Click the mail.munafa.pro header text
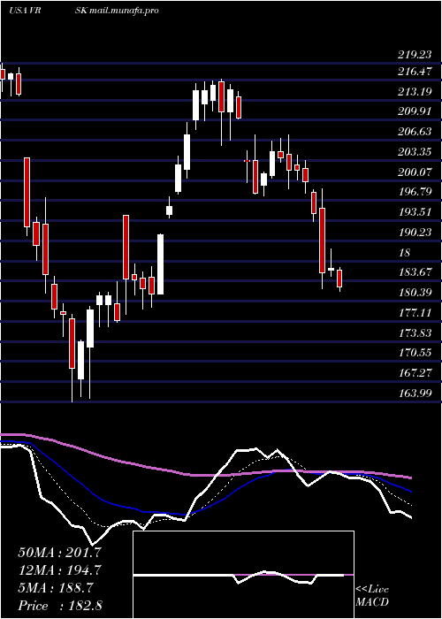 [x=124, y=11]
